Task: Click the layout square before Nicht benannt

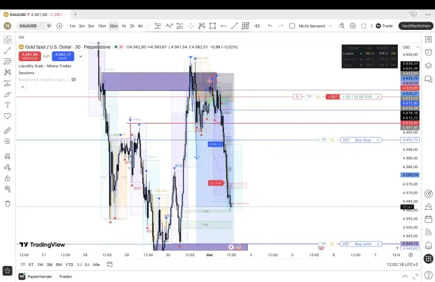Action: [x=292, y=26]
